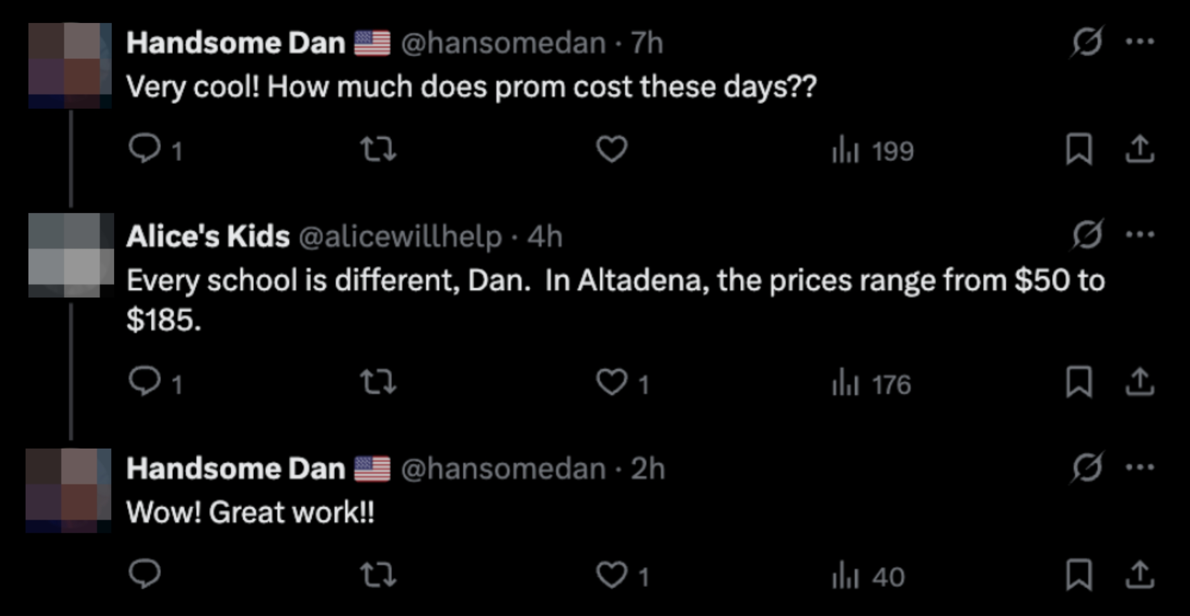
Task: Open more options on "Wow! Great work!!" tweet
Action: coord(1140,467)
